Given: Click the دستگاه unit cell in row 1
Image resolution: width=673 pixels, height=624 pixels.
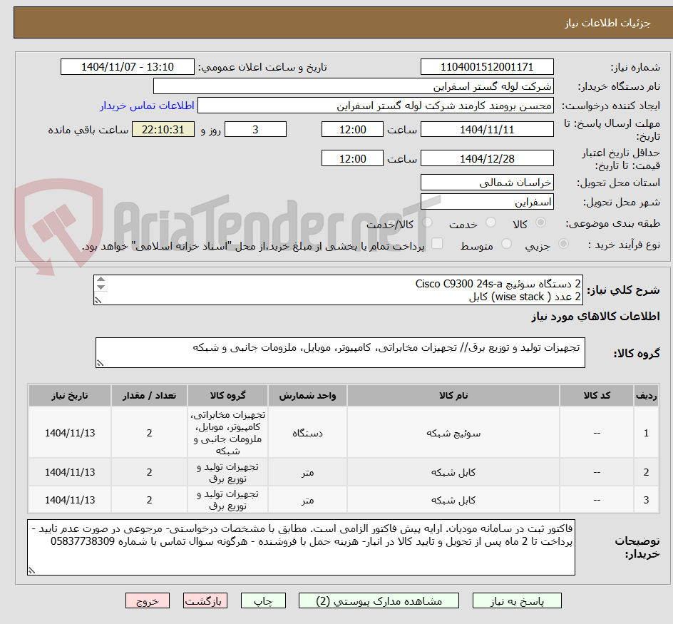Looking at the screenshot, I should [x=307, y=434].
